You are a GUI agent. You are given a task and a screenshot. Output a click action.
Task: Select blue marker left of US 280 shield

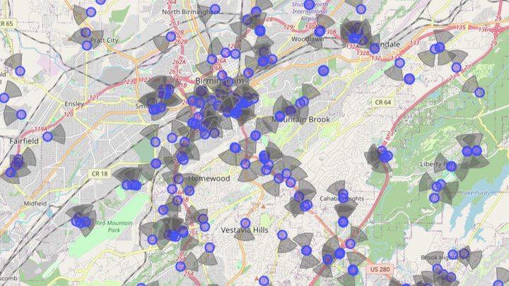click(353, 270)
